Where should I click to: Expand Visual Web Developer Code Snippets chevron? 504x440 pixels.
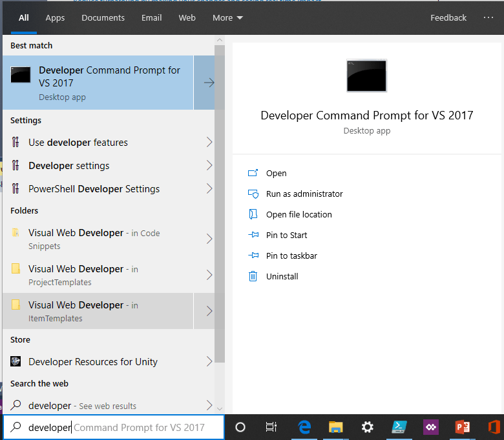209,239
